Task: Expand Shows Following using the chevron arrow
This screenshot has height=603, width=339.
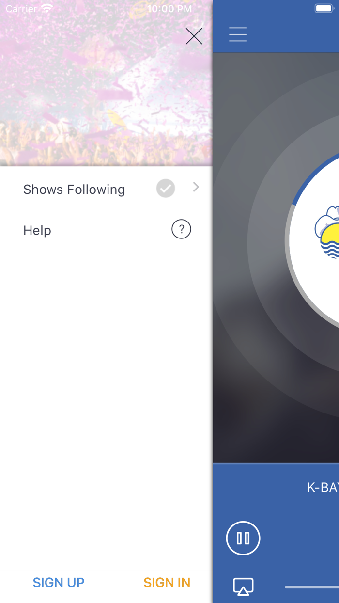Action: point(196,187)
